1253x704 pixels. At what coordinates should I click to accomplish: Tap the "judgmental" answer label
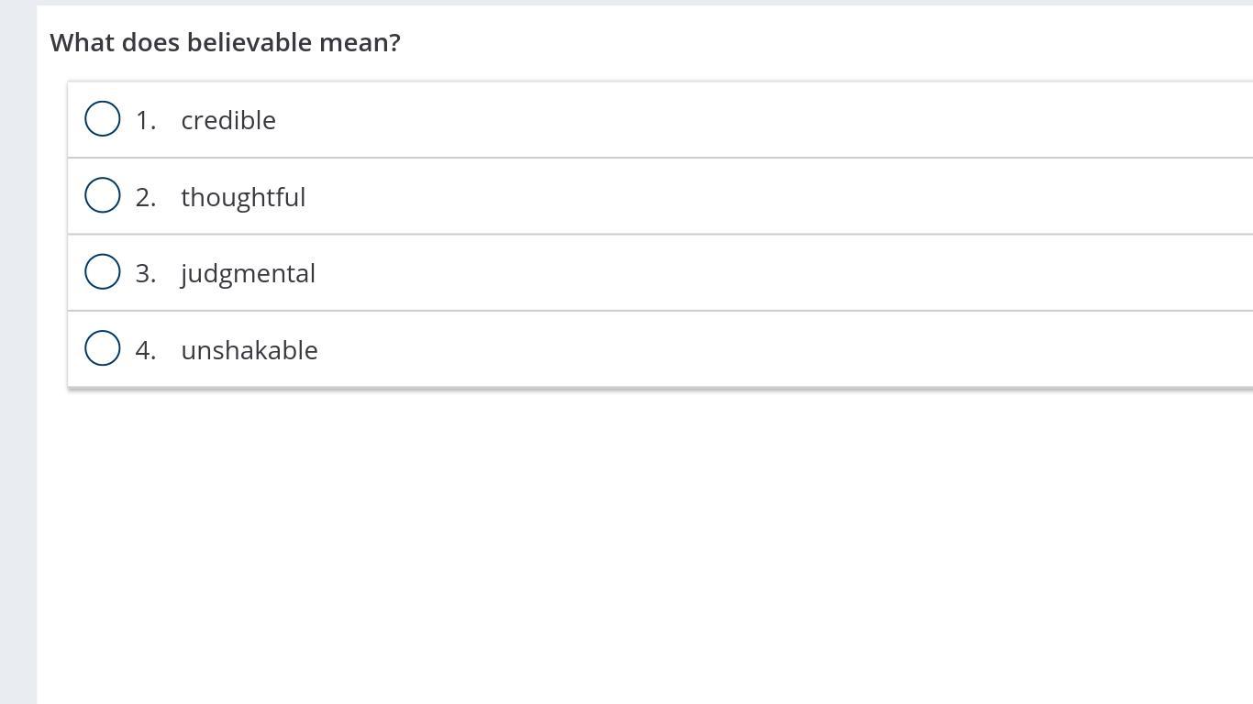coord(248,273)
